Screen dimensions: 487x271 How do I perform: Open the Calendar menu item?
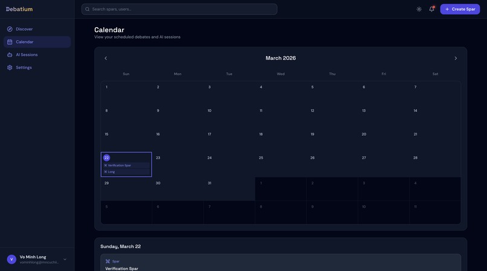[x=37, y=42]
